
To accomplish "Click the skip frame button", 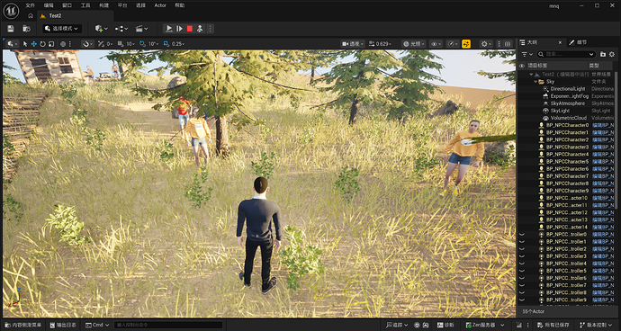I will tap(179, 29).
